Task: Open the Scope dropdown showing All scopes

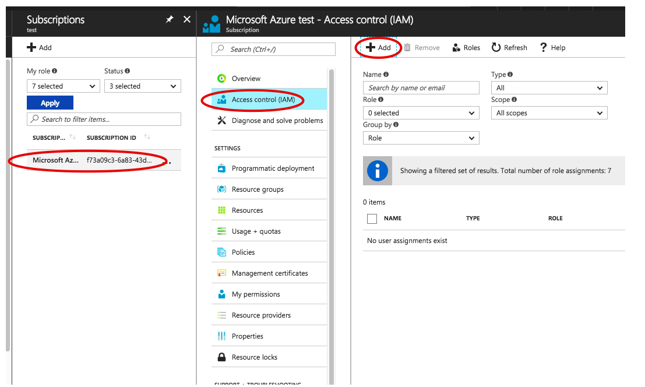Action: (x=549, y=112)
